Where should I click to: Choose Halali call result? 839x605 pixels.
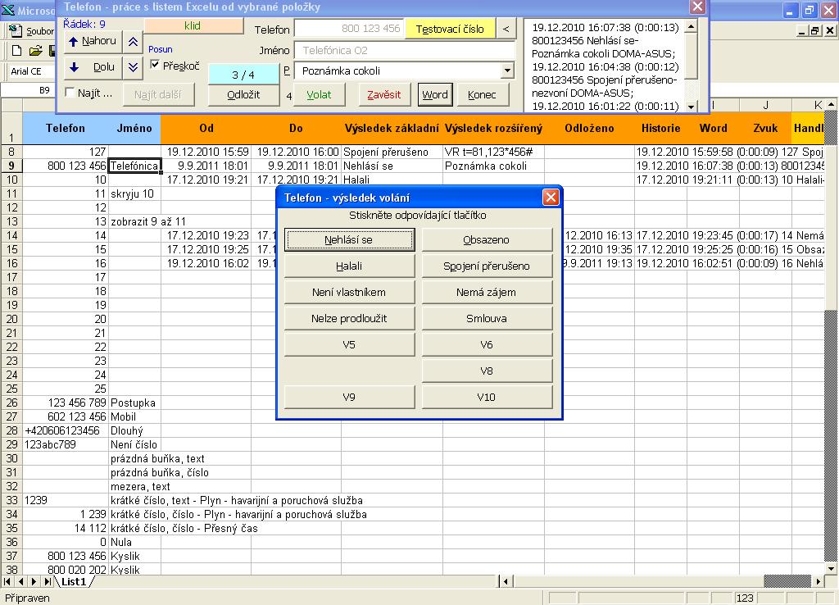click(x=349, y=266)
